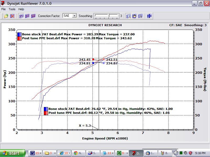Click the Max Torque = 243.62 text

114,38
